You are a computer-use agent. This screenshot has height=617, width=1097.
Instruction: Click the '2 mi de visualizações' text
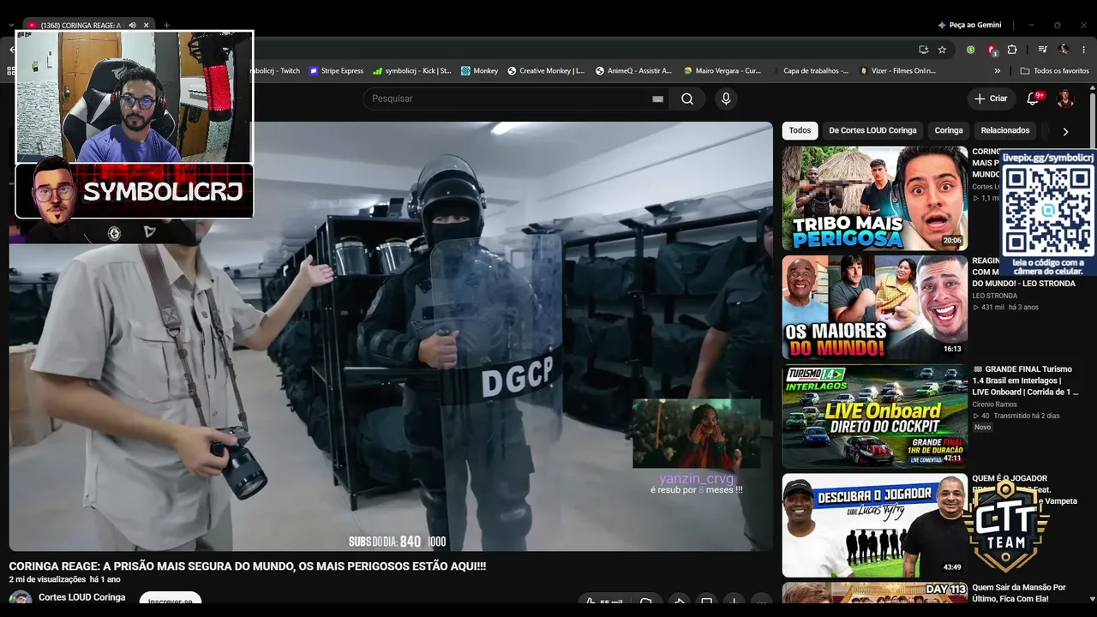tap(47, 580)
